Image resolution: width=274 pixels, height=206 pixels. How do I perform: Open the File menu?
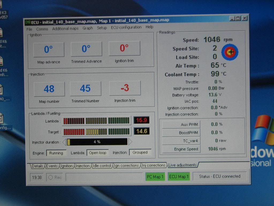pyautogui.click(x=29, y=29)
